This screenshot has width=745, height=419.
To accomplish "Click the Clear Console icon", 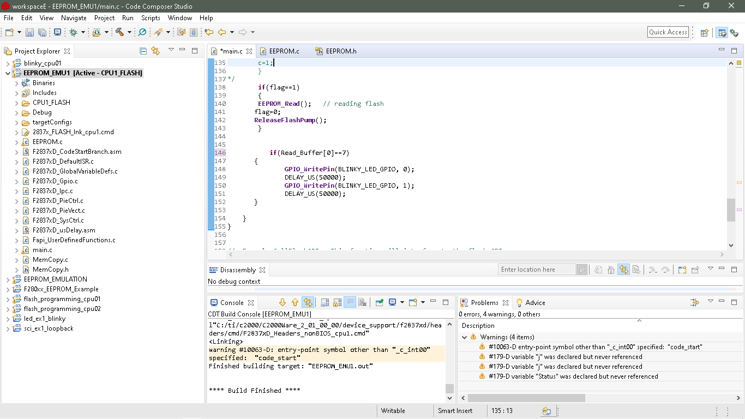I will tap(363, 302).
